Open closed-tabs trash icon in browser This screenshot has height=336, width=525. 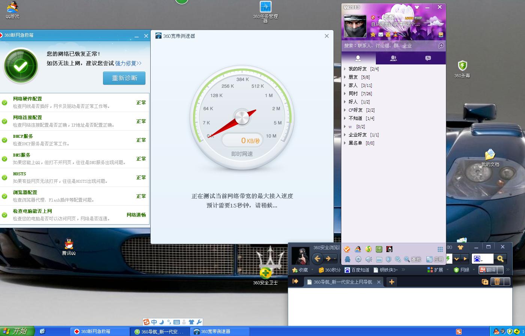coord(497,282)
